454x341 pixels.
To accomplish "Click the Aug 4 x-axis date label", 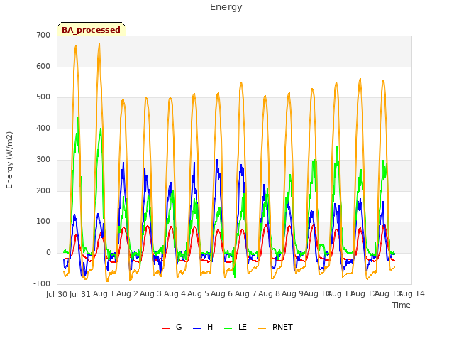I will coord(175,293).
